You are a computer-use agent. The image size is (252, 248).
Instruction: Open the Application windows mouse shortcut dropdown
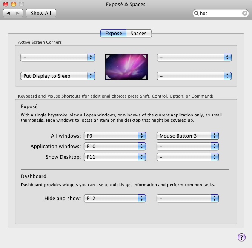pos(187,146)
